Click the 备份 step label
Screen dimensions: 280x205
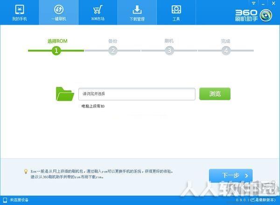(112, 41)
